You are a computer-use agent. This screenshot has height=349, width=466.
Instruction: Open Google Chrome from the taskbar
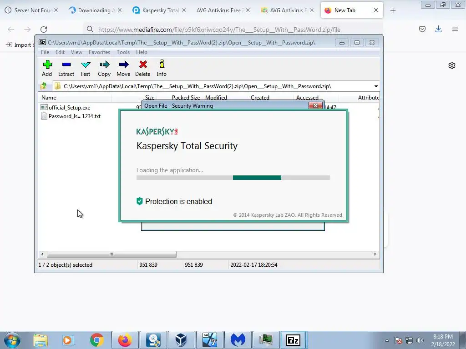[x=97, y=340]
